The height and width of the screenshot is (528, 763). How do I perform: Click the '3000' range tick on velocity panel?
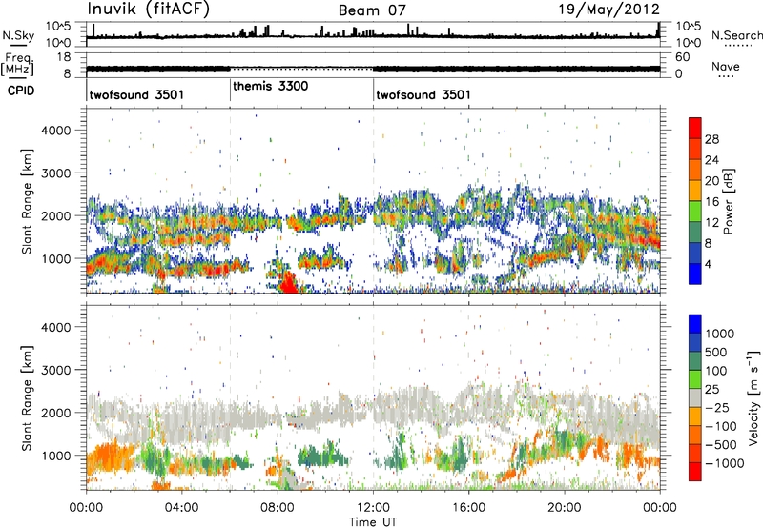(55, 370)
